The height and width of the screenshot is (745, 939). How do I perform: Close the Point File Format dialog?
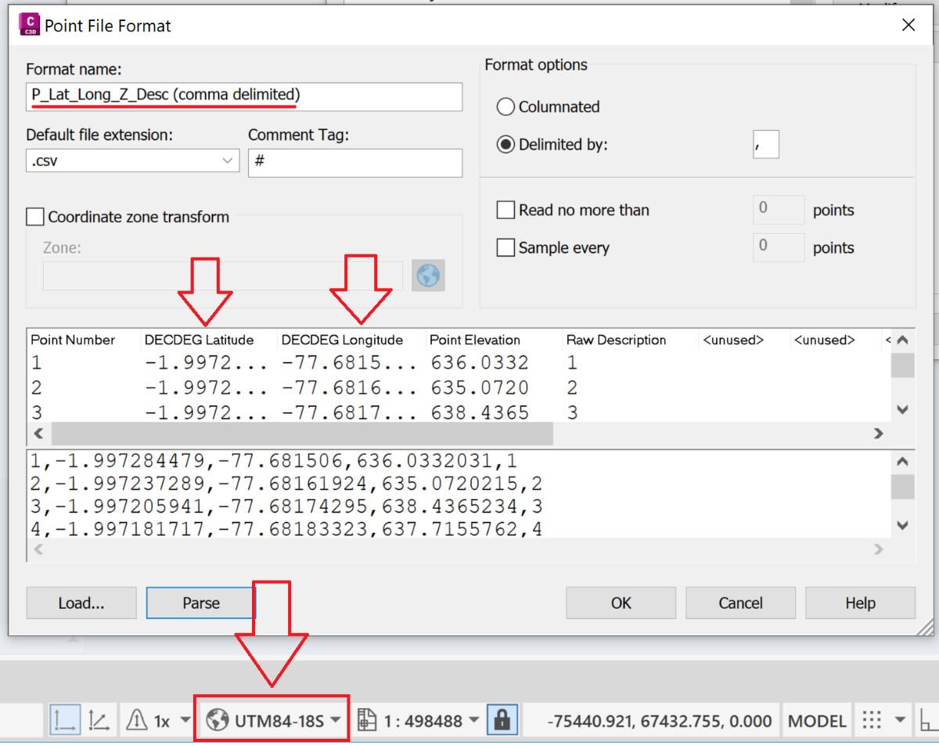[908, 26]
